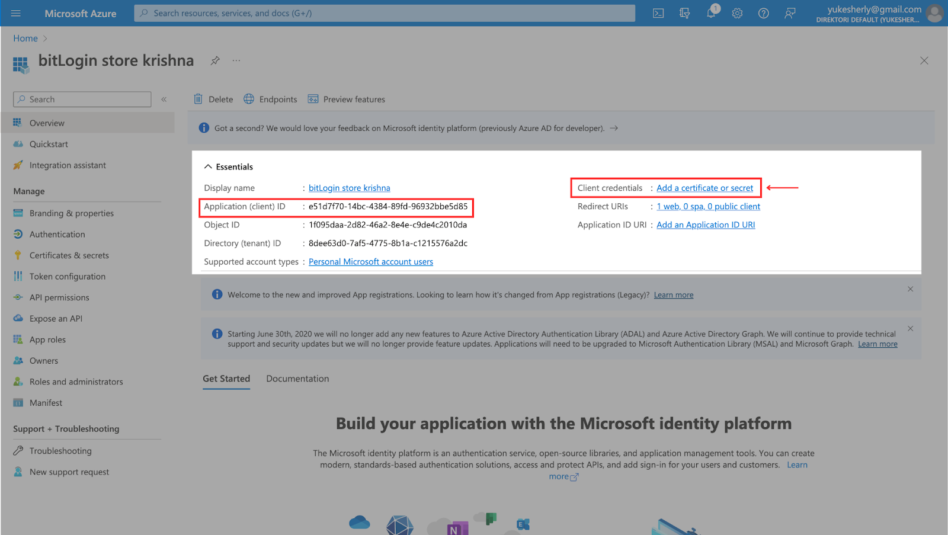Open the notifications bell
Viewport: 948px width, 535px height.
coord(711,13)
